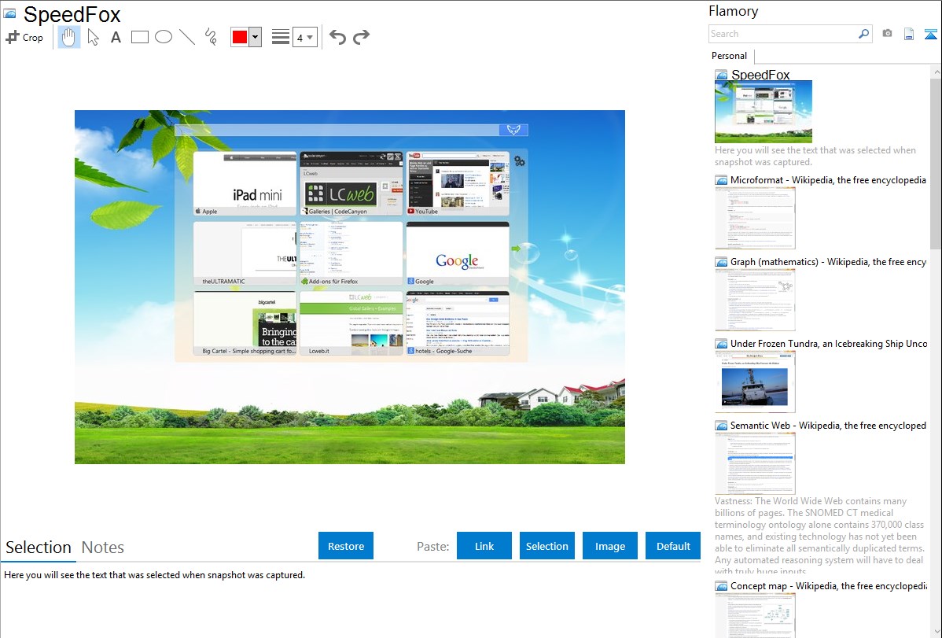Open the SpeedFox snapshot thumbnail
Screen dimensions: 942x638
[764, 112]
